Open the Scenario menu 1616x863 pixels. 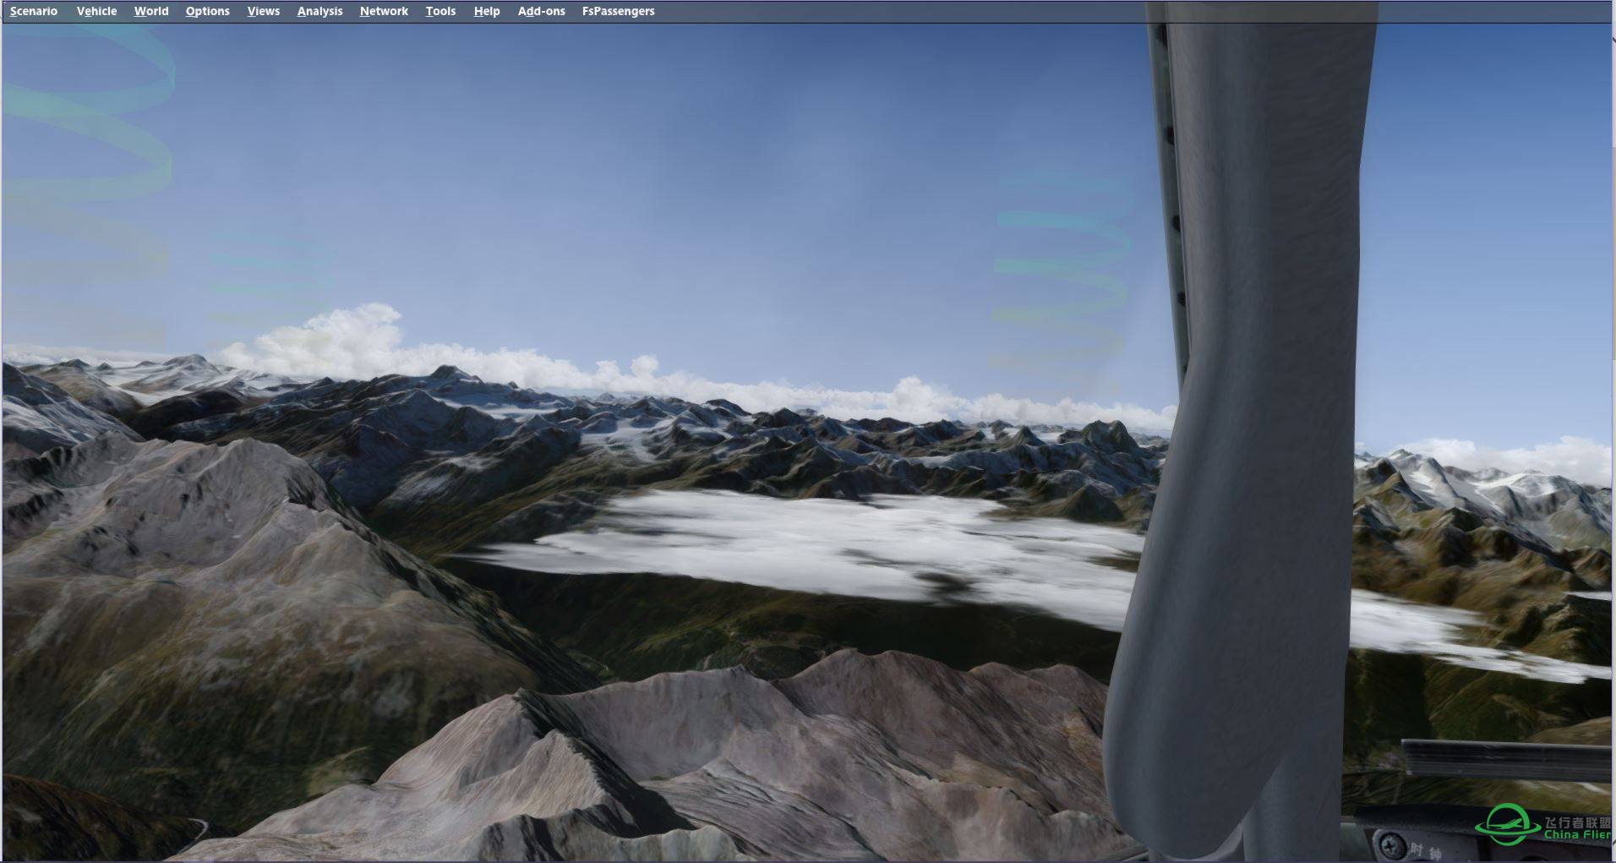pos(34,11)
